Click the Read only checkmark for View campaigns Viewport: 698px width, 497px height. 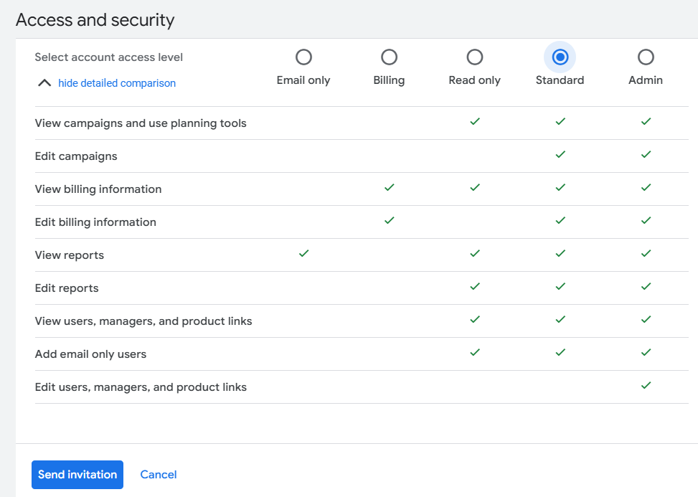[x=474, y=122]
